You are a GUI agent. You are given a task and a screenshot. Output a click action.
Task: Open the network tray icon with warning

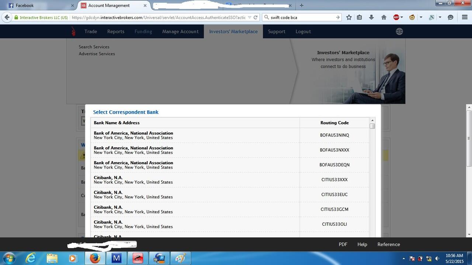[429, 259]
